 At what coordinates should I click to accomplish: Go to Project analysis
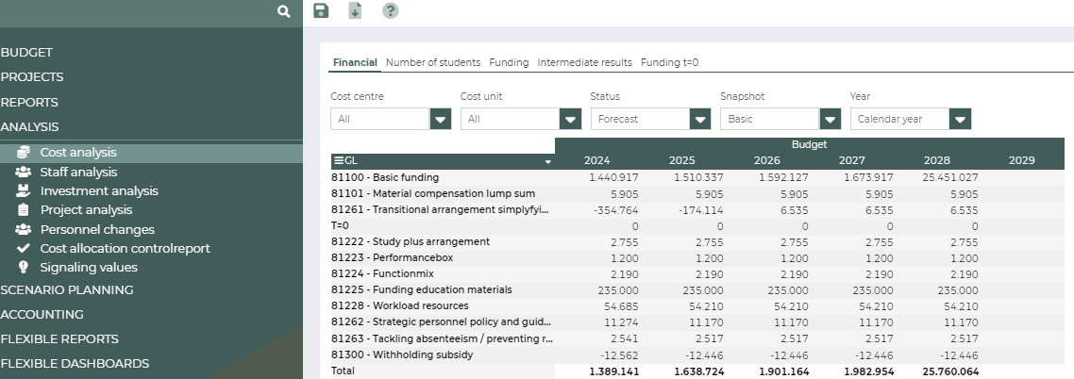click(x=86, y=210)
